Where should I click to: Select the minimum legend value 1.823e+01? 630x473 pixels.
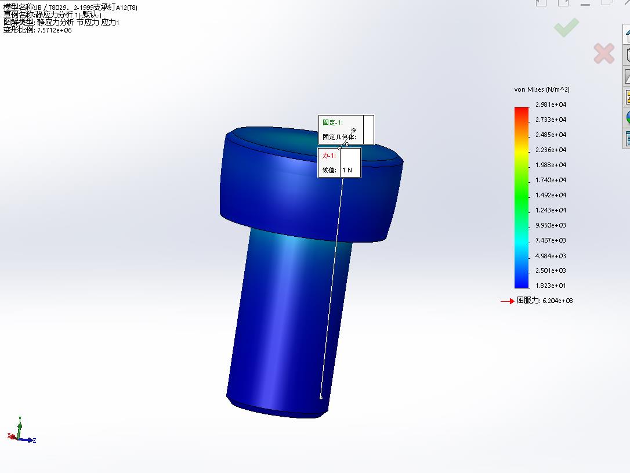tap(551, 286)
